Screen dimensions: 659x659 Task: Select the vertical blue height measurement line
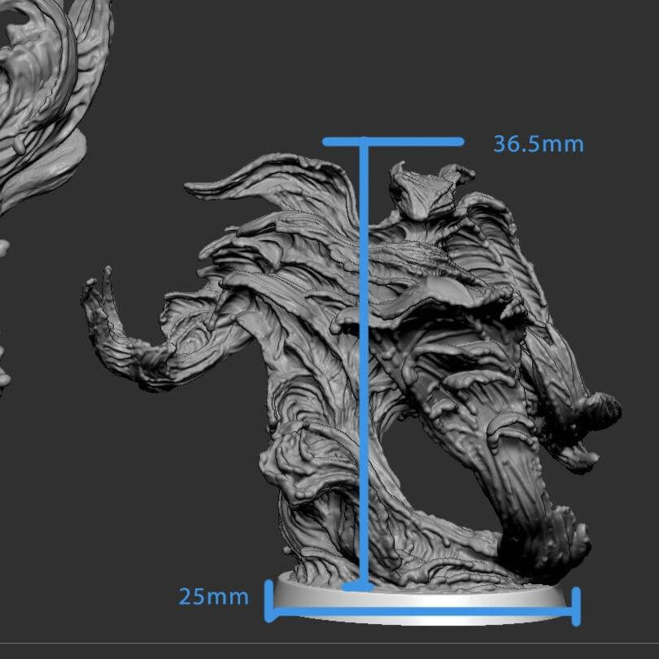point(364,366)
